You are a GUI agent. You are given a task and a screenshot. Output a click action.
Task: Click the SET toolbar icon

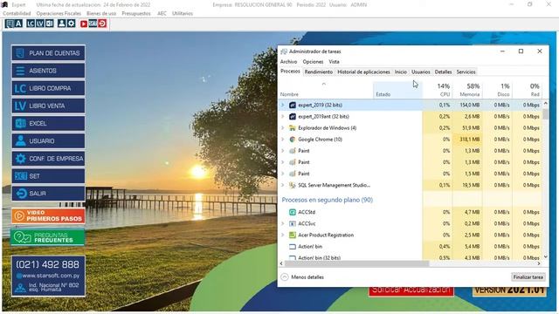(93, 24)
